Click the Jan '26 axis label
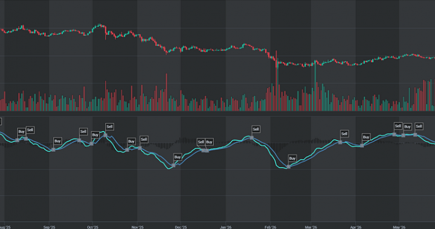Screen dimensions: 435x229 225,227
